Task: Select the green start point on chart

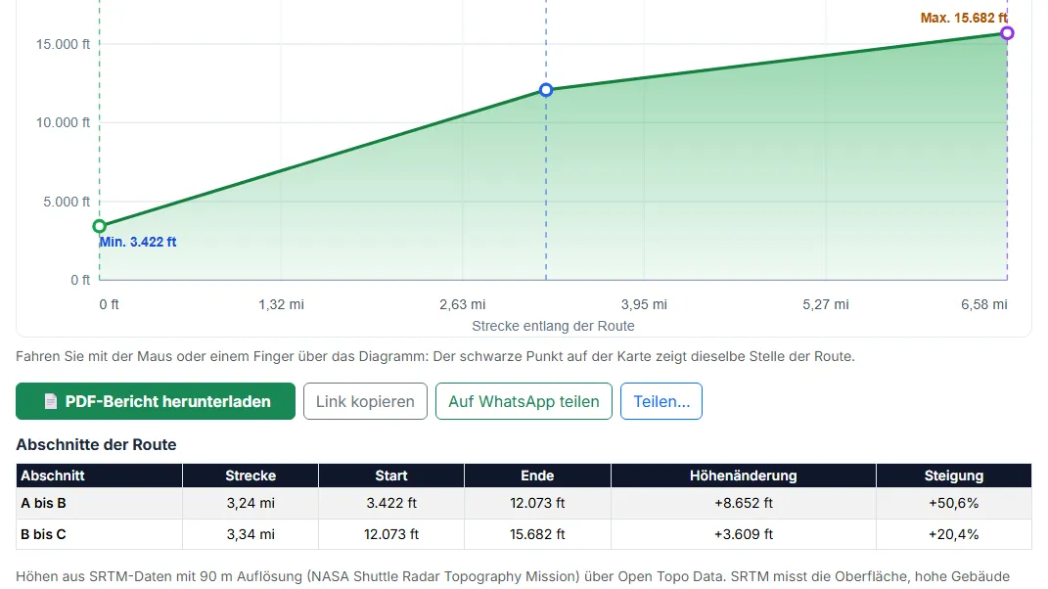Action: (x=100, y=227)
